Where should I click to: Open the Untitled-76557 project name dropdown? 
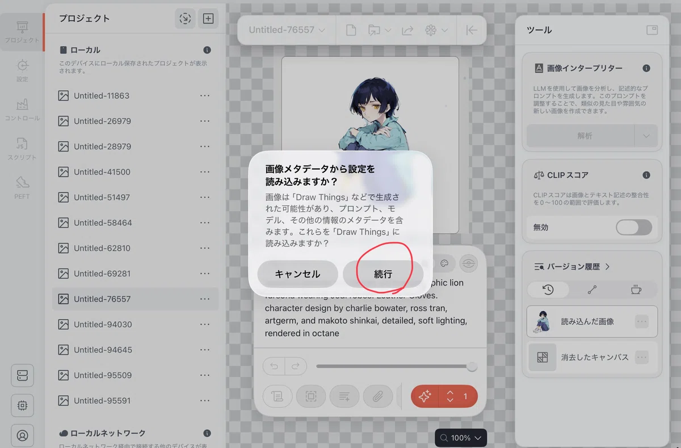click(x=287, y=30)
